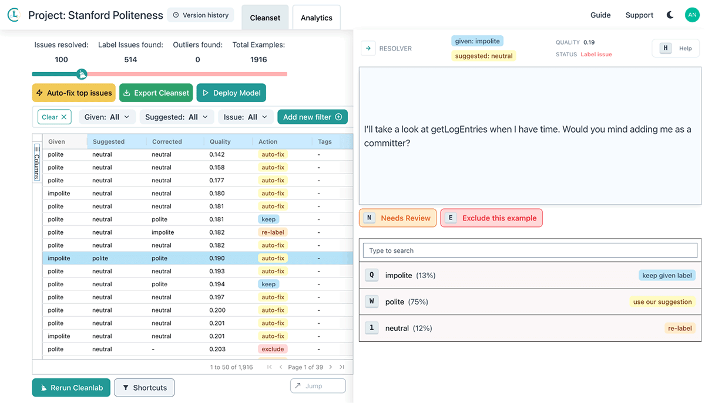Open the Columns side panel
The width and height of the screenshot is (705, 403).
pyautogui.click(x=37, y=162)
